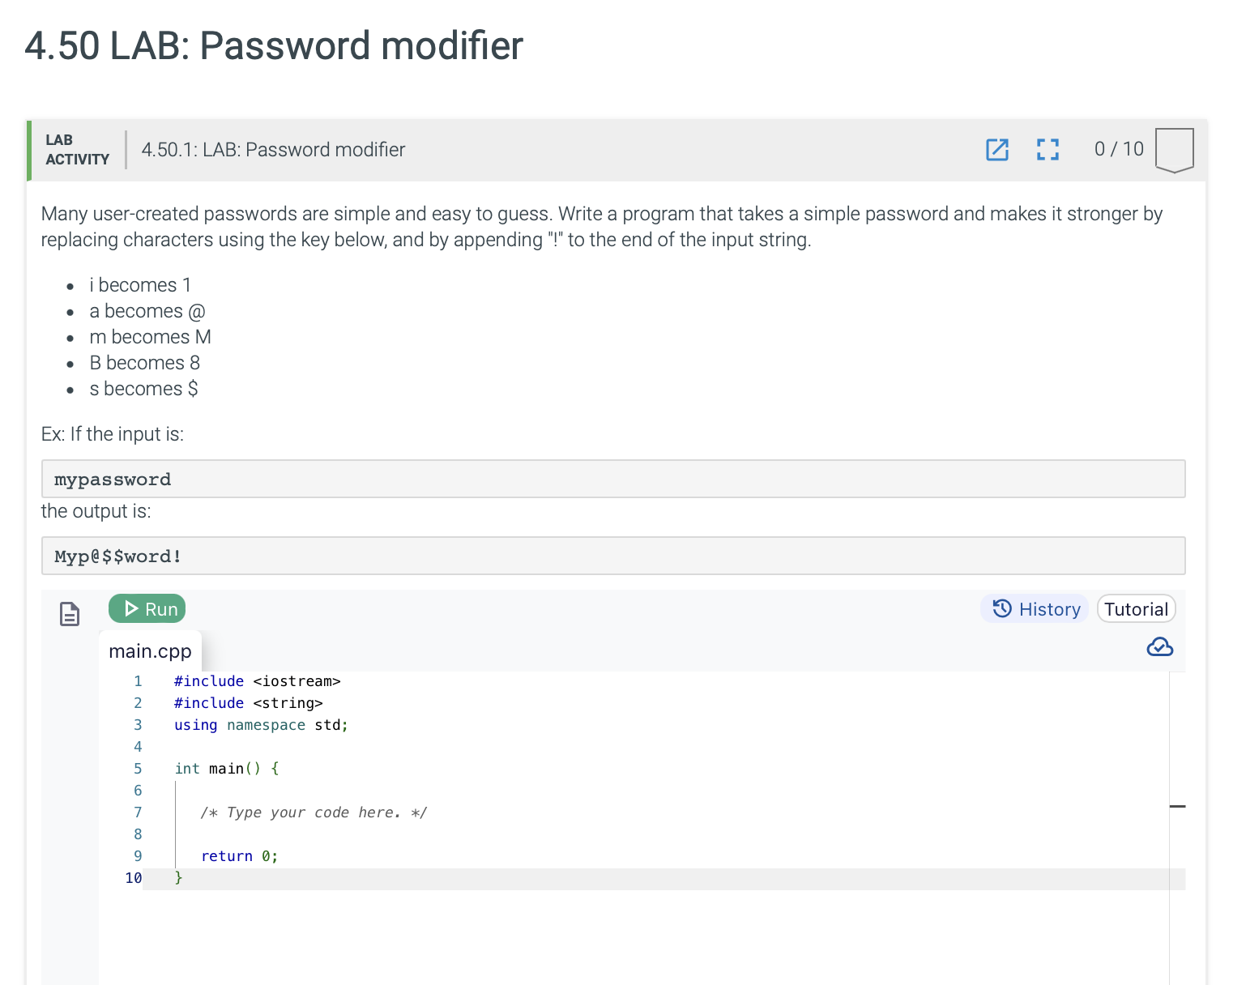Viewport: 1246px width, 985px height.
Task: Click the code editor scrollbar
Action: click(x=1178, y=806)
